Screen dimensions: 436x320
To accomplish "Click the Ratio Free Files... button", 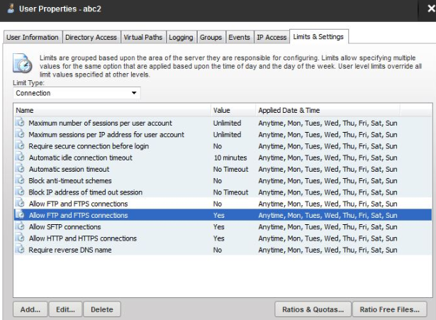I will click(389, 309).
